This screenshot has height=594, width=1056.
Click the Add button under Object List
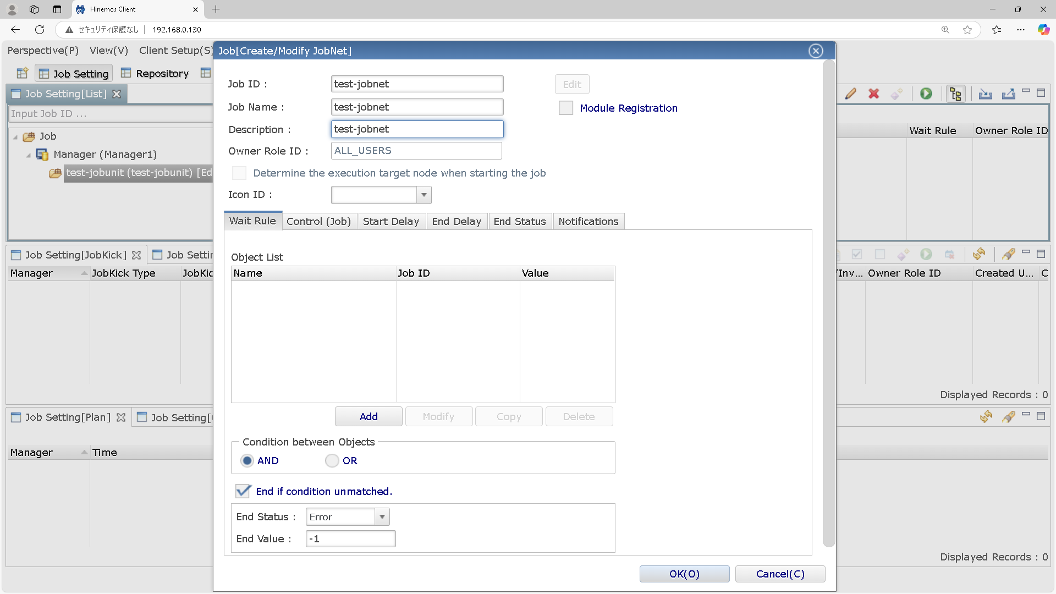(x=368, y=416)
